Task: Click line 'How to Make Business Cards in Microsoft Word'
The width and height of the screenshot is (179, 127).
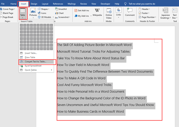Action: (90, 111)
